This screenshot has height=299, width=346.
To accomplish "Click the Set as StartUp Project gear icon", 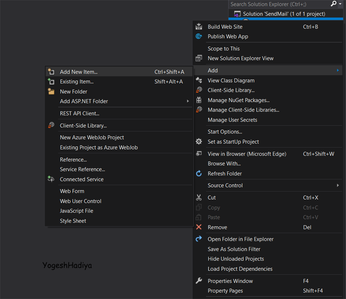I will pyautogui.click(x=199, y=142).
